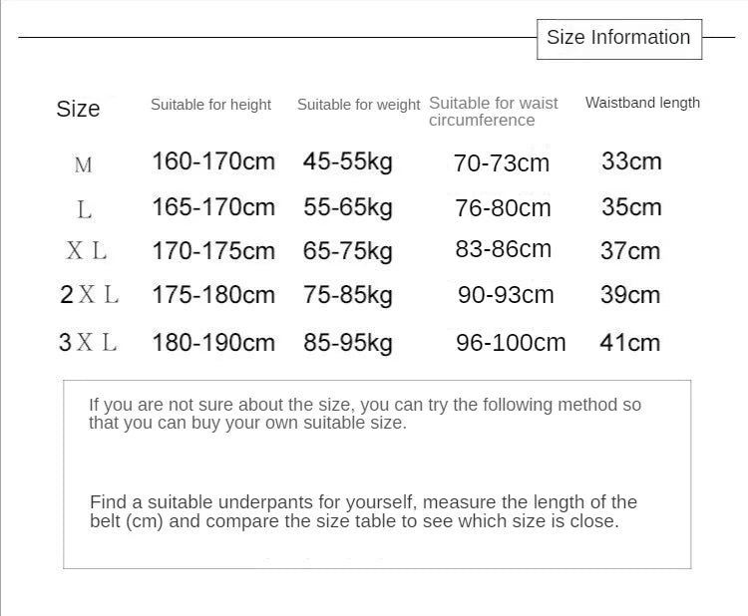Click the Size Information heading box

[619, 39]
